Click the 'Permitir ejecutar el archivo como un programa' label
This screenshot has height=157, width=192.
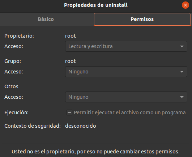point(130,113)
